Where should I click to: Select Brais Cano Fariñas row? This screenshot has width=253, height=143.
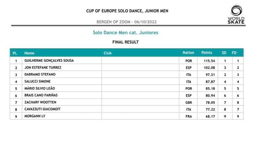tap(41, 95)
